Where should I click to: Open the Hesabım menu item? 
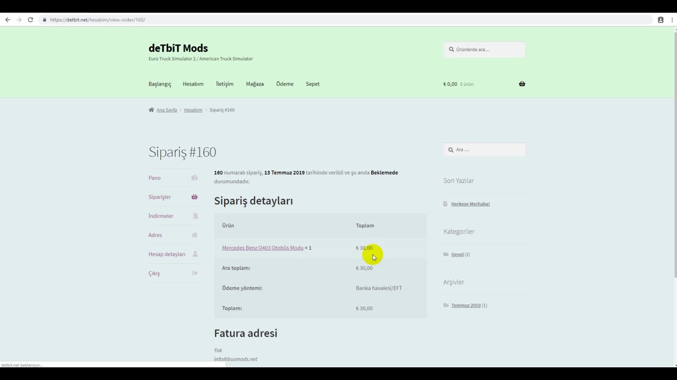click(193, 84)
